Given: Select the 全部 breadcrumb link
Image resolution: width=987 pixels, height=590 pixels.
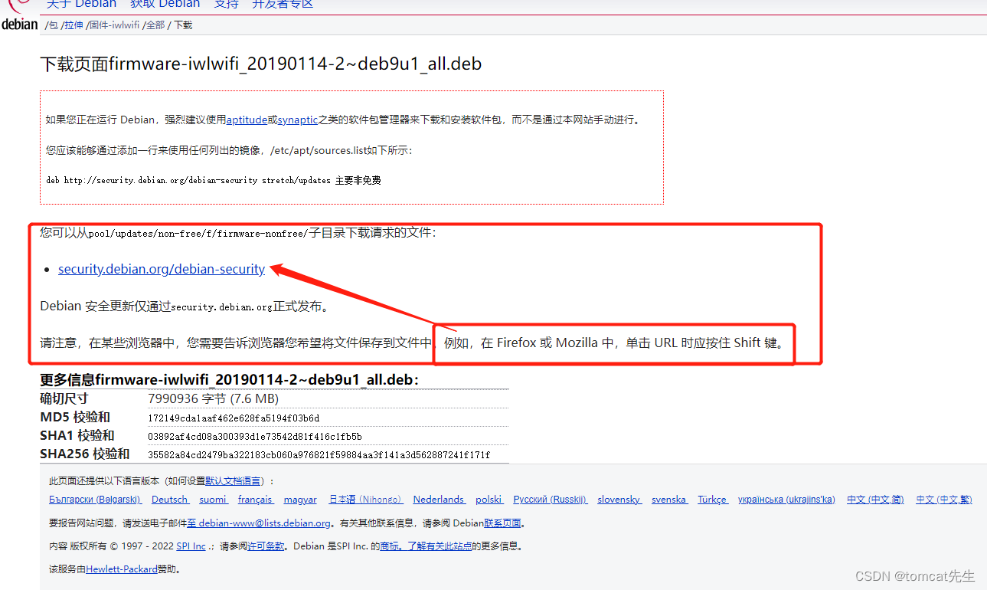Looking at the screenshot, I should click(155, 25).
